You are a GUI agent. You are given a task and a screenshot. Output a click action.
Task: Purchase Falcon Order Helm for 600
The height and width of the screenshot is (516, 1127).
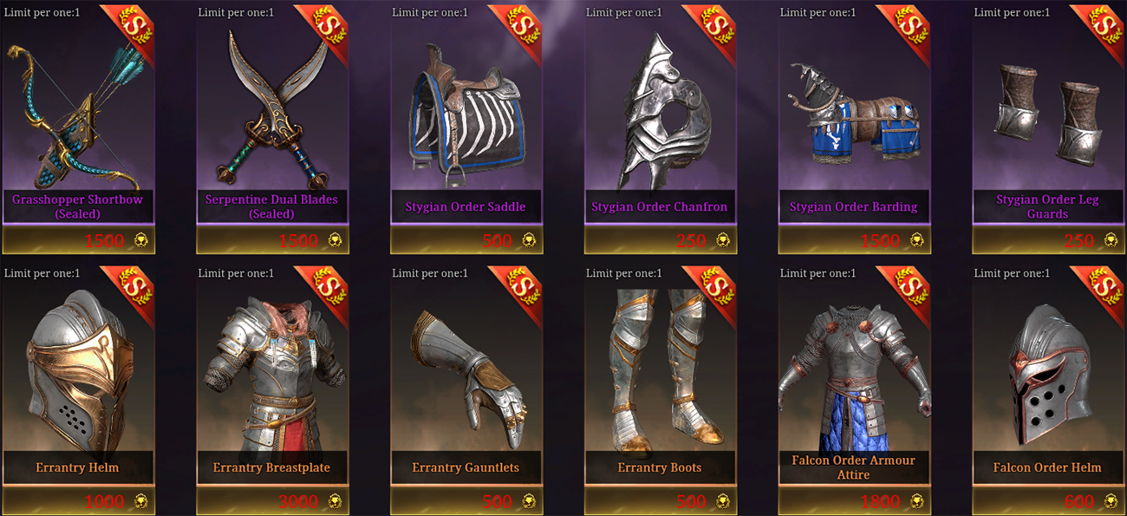tap(1048, 501)
